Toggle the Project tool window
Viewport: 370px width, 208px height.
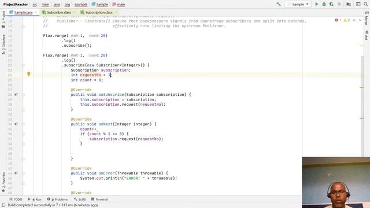point(3,19)
